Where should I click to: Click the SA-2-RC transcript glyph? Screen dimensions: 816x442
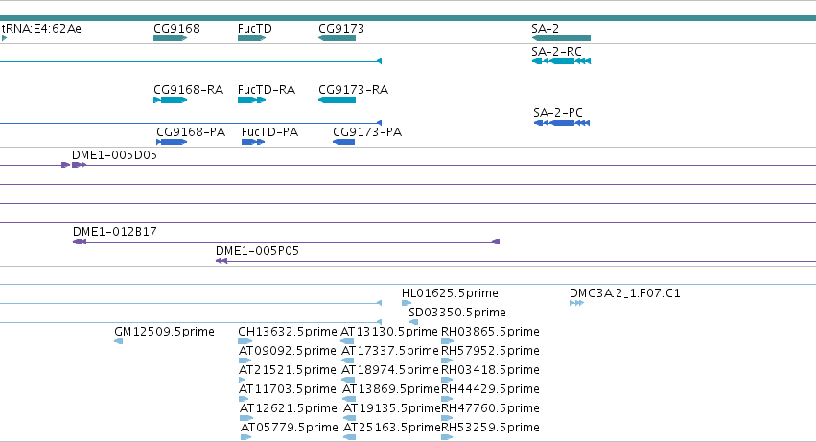(x=561, y=61)
